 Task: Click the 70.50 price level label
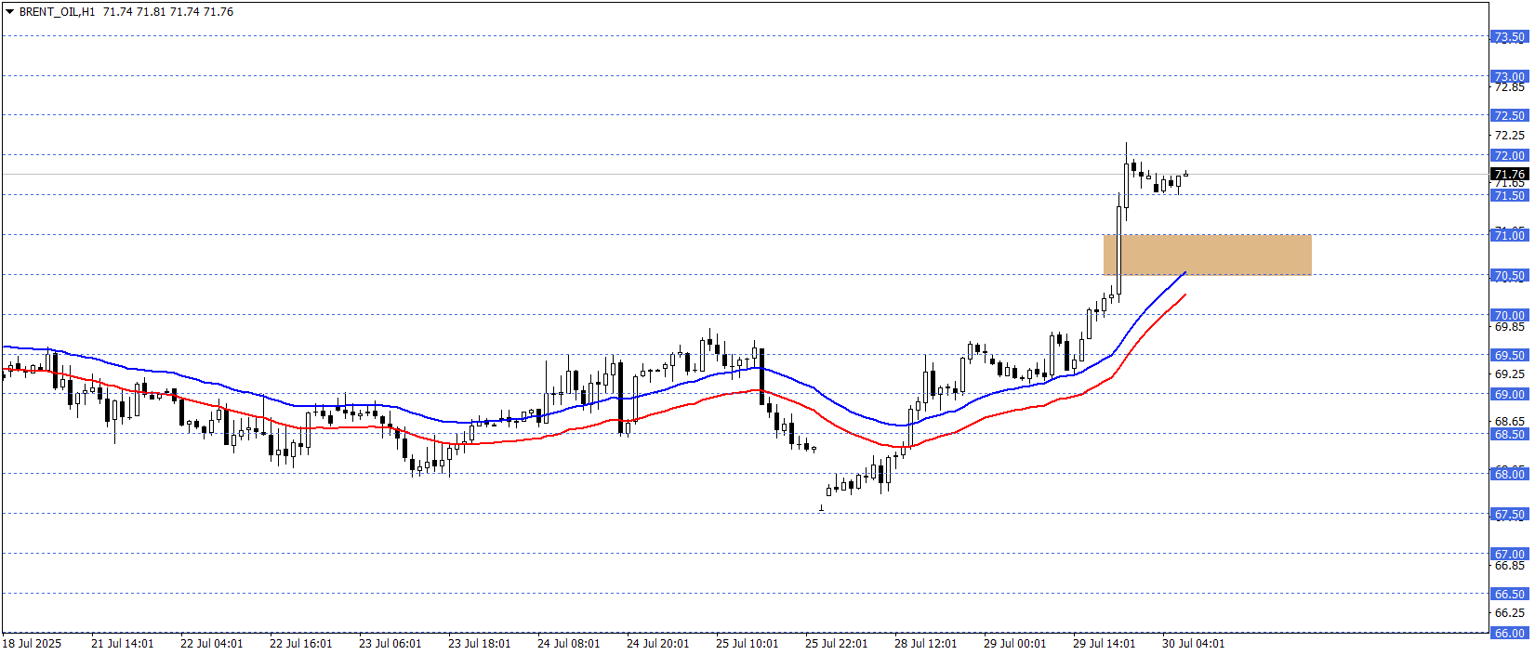[1509, 275]
